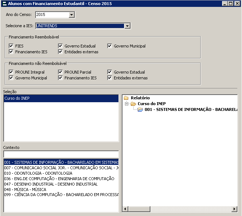Toggle the PROUNI Integral checkbox
This screenshot has height=216, width=242.
tap(11, 72)
